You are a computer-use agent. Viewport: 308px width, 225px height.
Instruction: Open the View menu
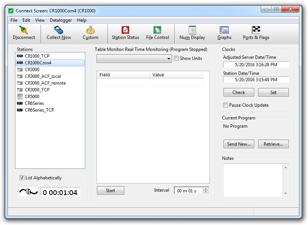coord(40,20)
